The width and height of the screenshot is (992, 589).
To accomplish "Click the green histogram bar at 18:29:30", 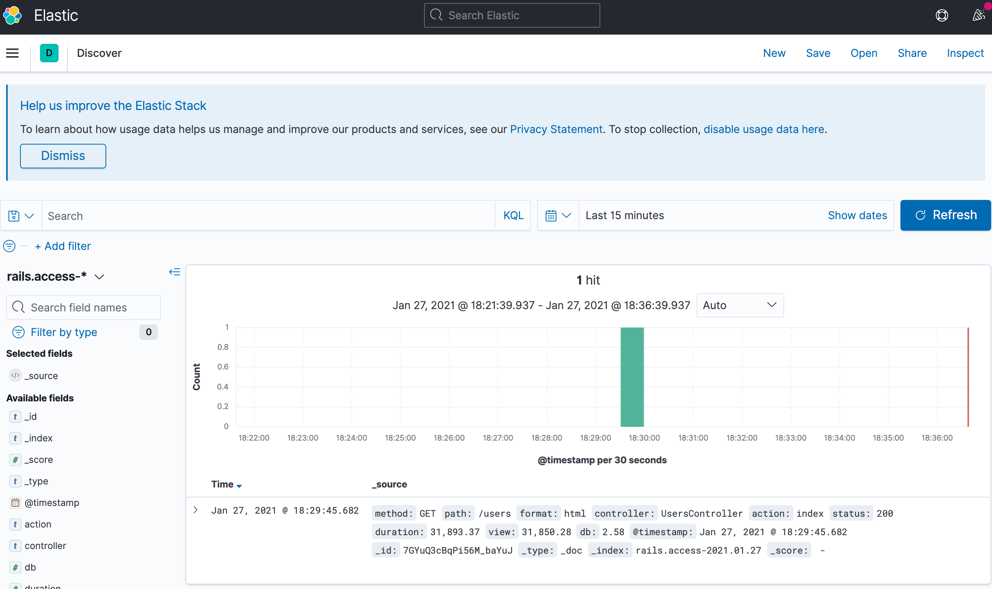I will pyautogui.click(x=632, y=377).
